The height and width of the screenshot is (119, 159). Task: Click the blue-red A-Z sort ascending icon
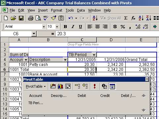click(141, 18)
